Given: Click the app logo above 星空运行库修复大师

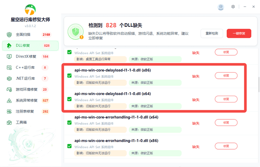Looking at the screenshot, I should point(30,10).
